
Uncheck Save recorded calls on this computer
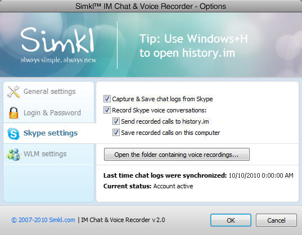pyautogui.click(x=116, y=133)
